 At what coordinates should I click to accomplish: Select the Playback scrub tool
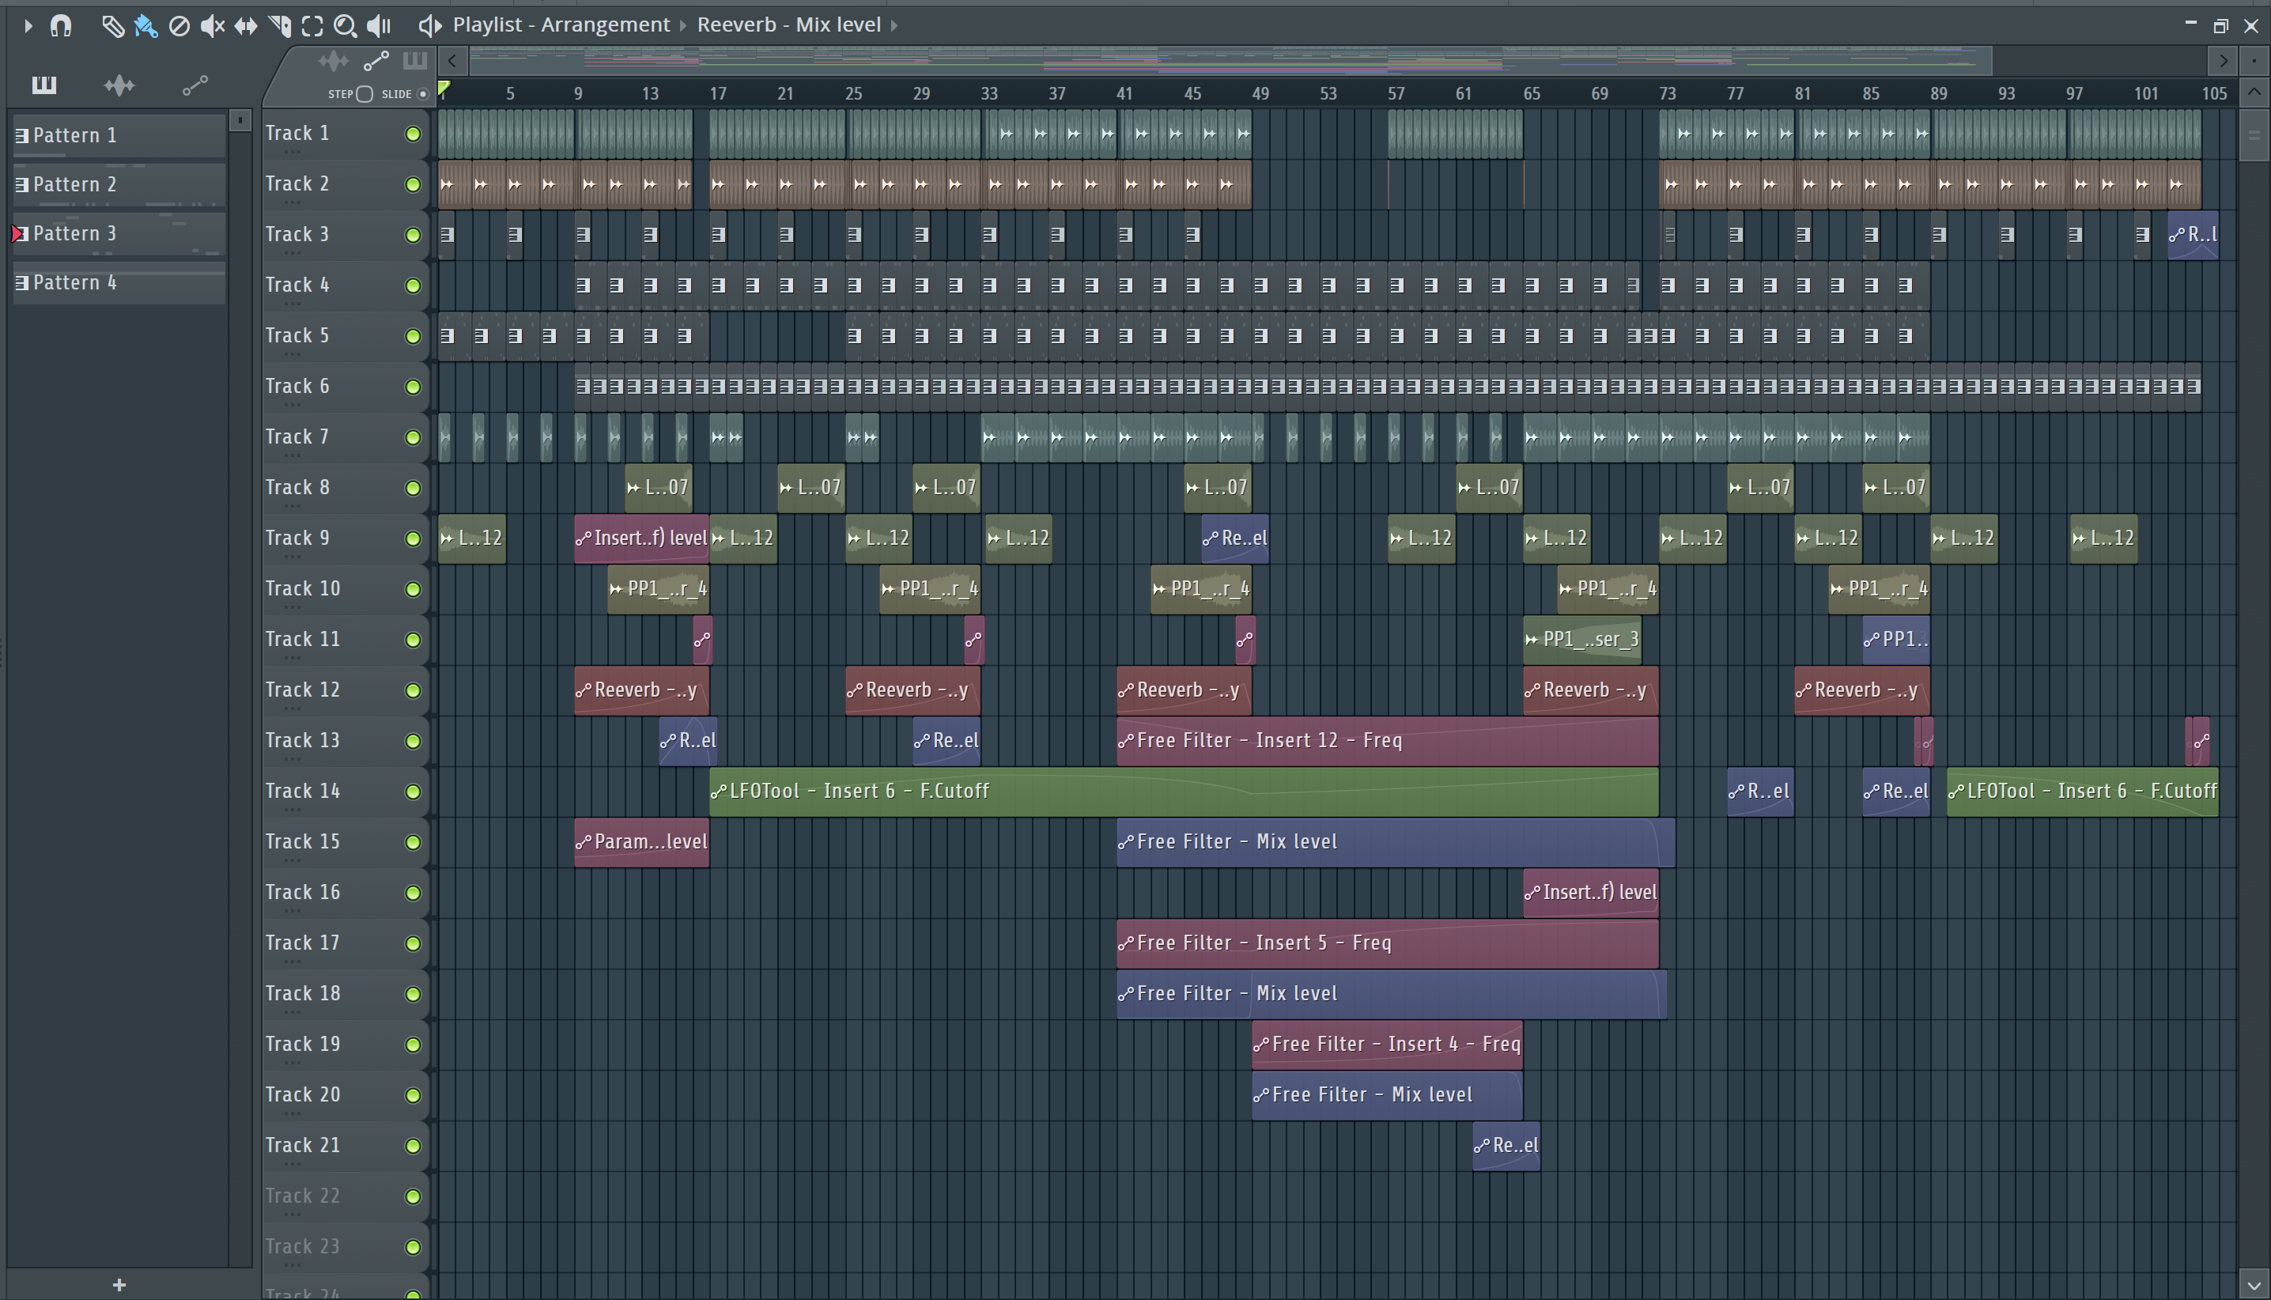coord(379,25)
